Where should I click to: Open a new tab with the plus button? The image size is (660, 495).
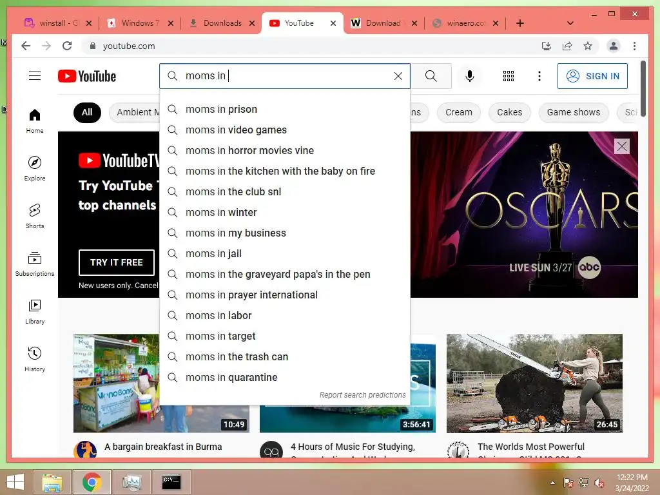[x=520, y=23]
